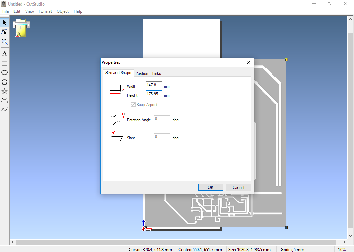Activate the zoom magnifier tool
Viewport: 354px width, 252px height.
(x=4, y=42)
